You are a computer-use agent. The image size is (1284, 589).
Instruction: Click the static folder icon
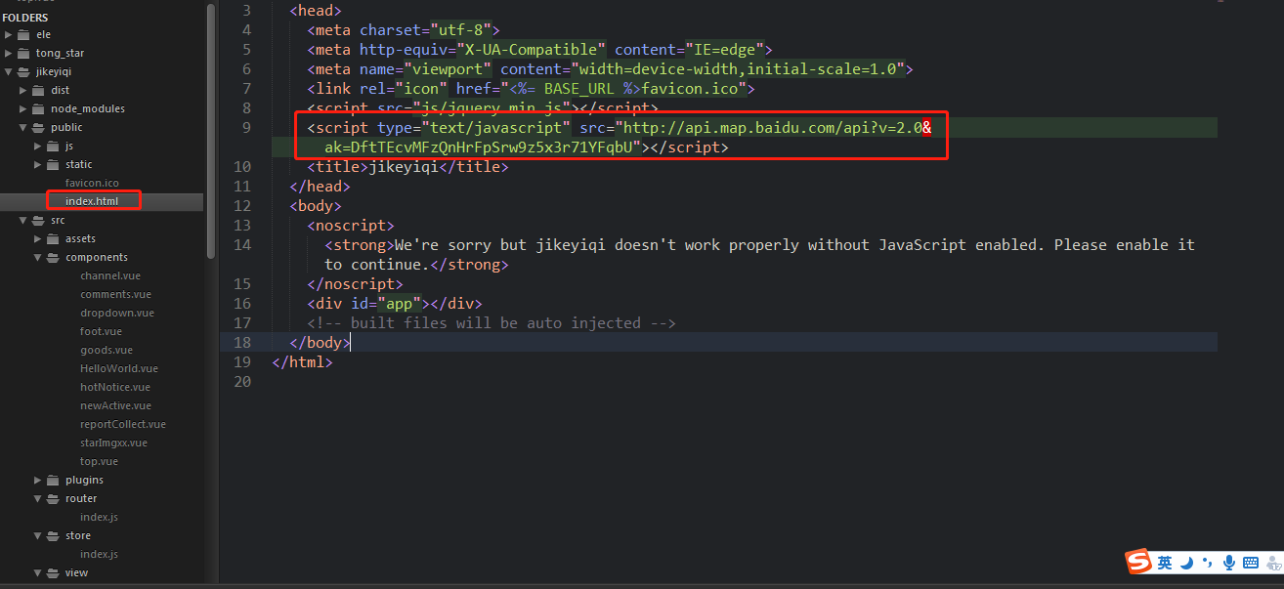(53, 164)
